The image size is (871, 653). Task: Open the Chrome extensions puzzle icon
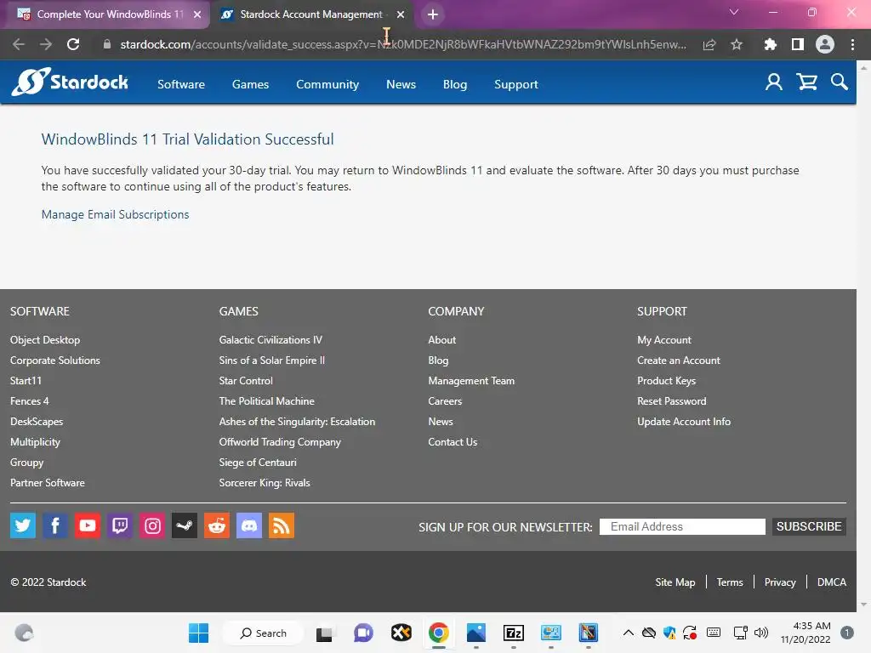771,44
